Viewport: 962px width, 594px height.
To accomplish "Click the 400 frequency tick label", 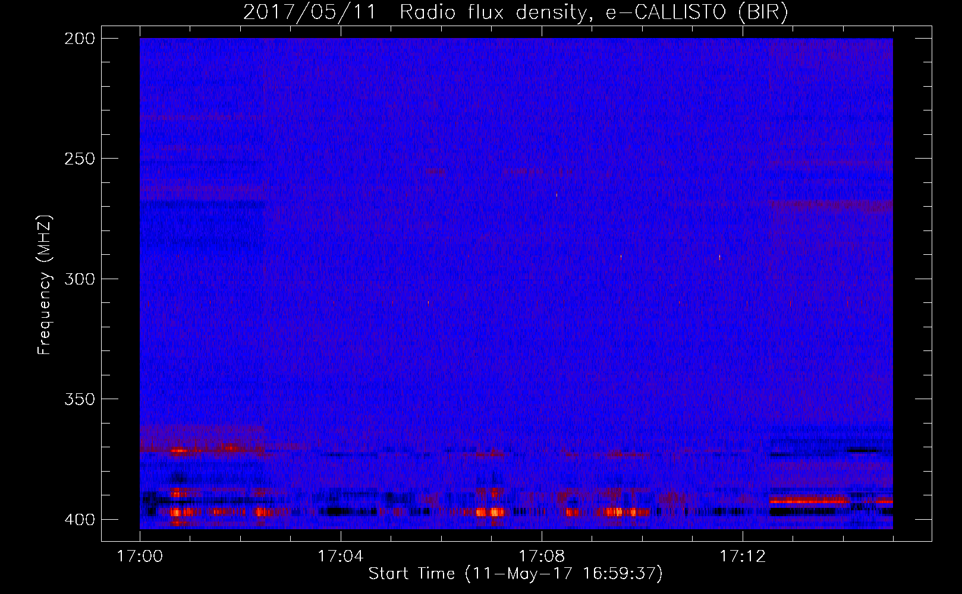I will tap(80, 519).
